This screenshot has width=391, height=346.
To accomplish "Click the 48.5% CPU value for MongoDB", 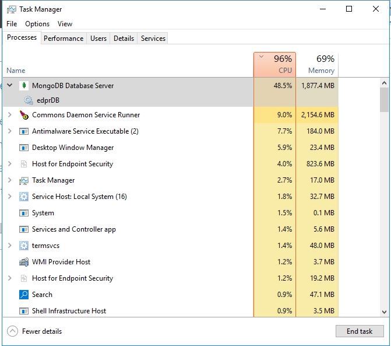I will [283, 86].
